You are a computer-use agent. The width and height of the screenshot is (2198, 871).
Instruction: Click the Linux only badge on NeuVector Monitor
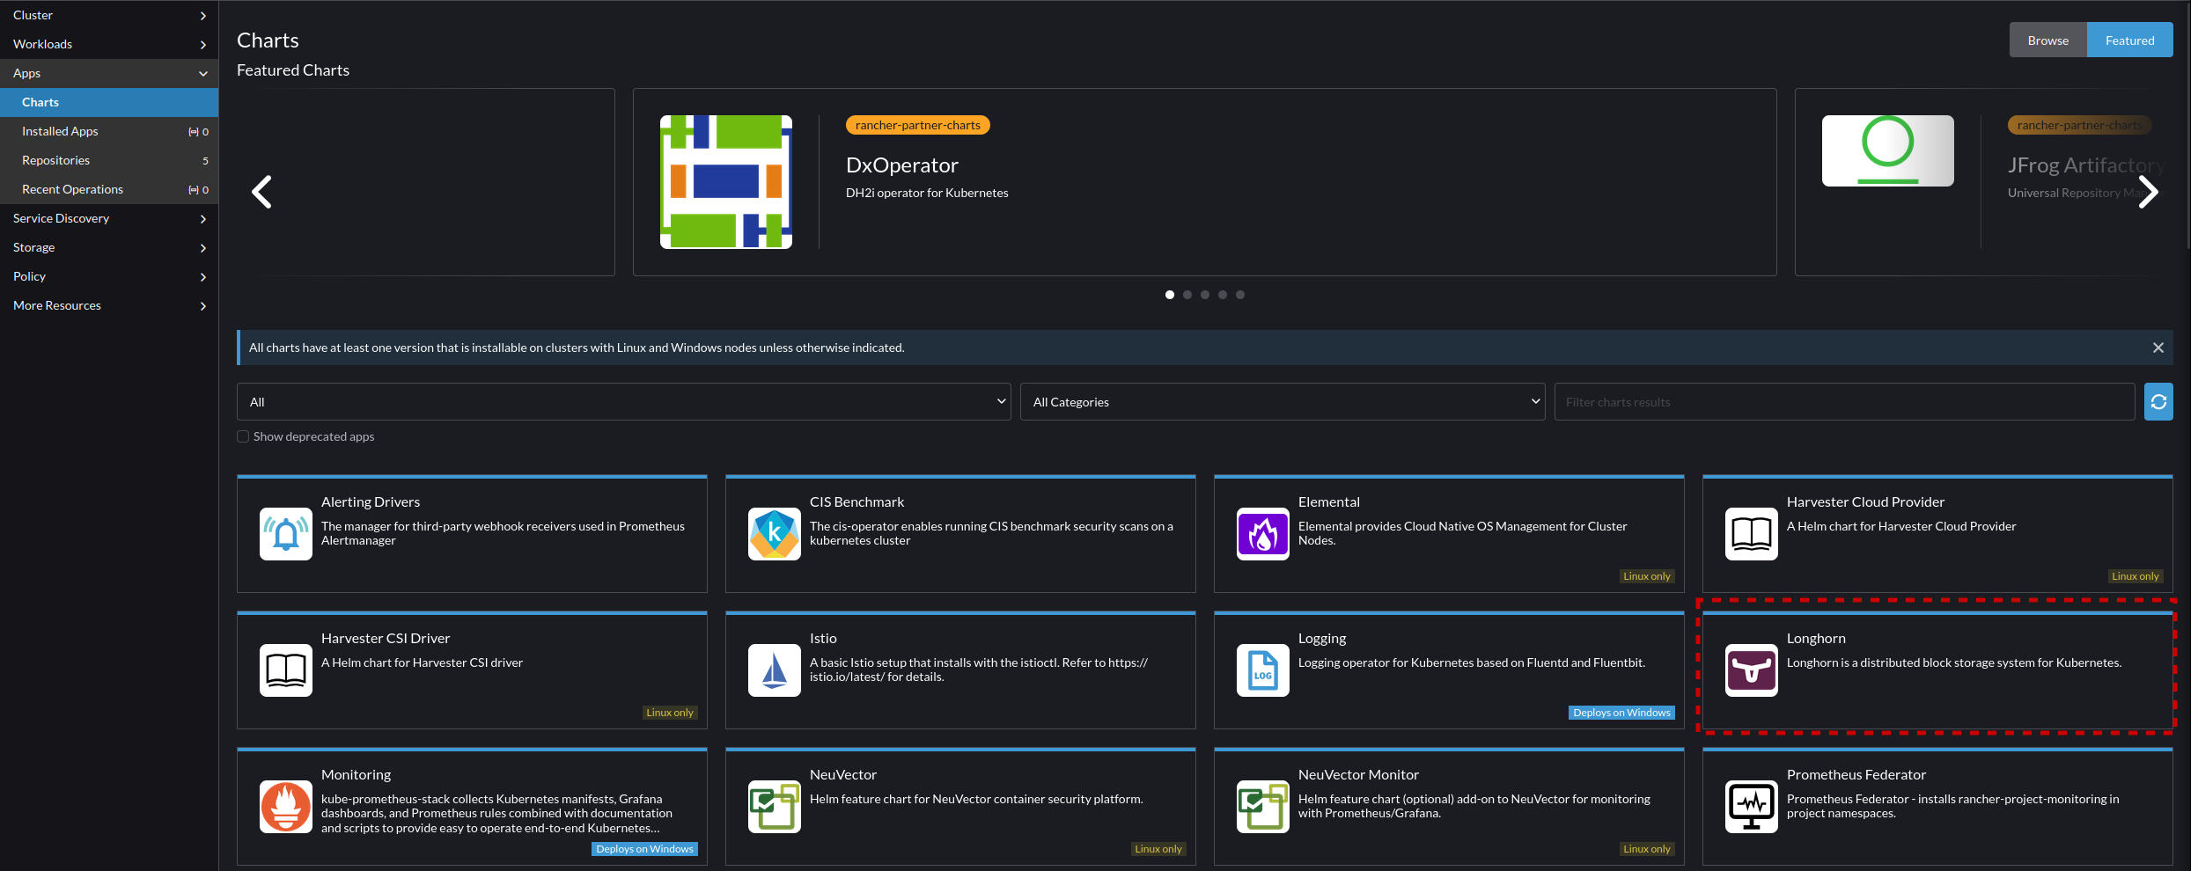[1646, 849]
